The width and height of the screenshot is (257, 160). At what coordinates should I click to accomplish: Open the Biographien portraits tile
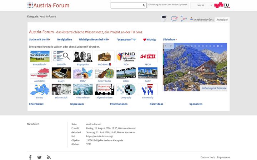point(83,56)
